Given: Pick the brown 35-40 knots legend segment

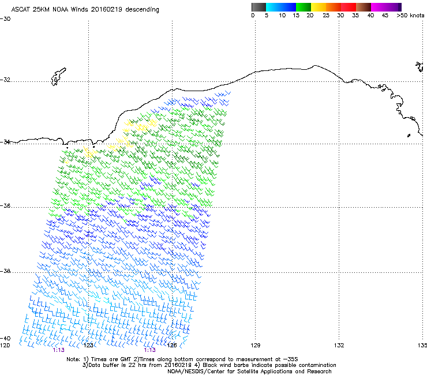Looking at the screenshot, I should 364,7.
